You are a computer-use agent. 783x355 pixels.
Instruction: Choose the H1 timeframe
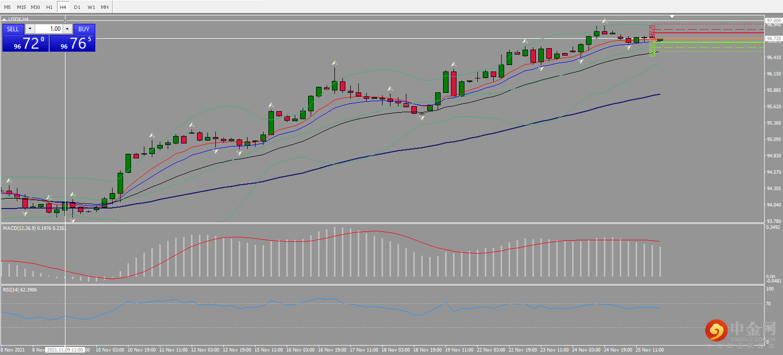[x=49, y=7]
